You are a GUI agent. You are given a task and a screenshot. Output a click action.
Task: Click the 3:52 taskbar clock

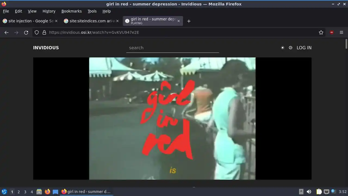(x=343, y=192)
